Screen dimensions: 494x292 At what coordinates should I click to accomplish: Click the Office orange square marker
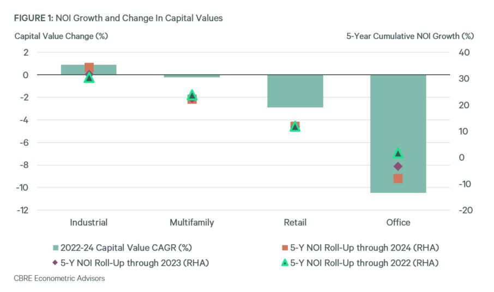click(398, 179)
